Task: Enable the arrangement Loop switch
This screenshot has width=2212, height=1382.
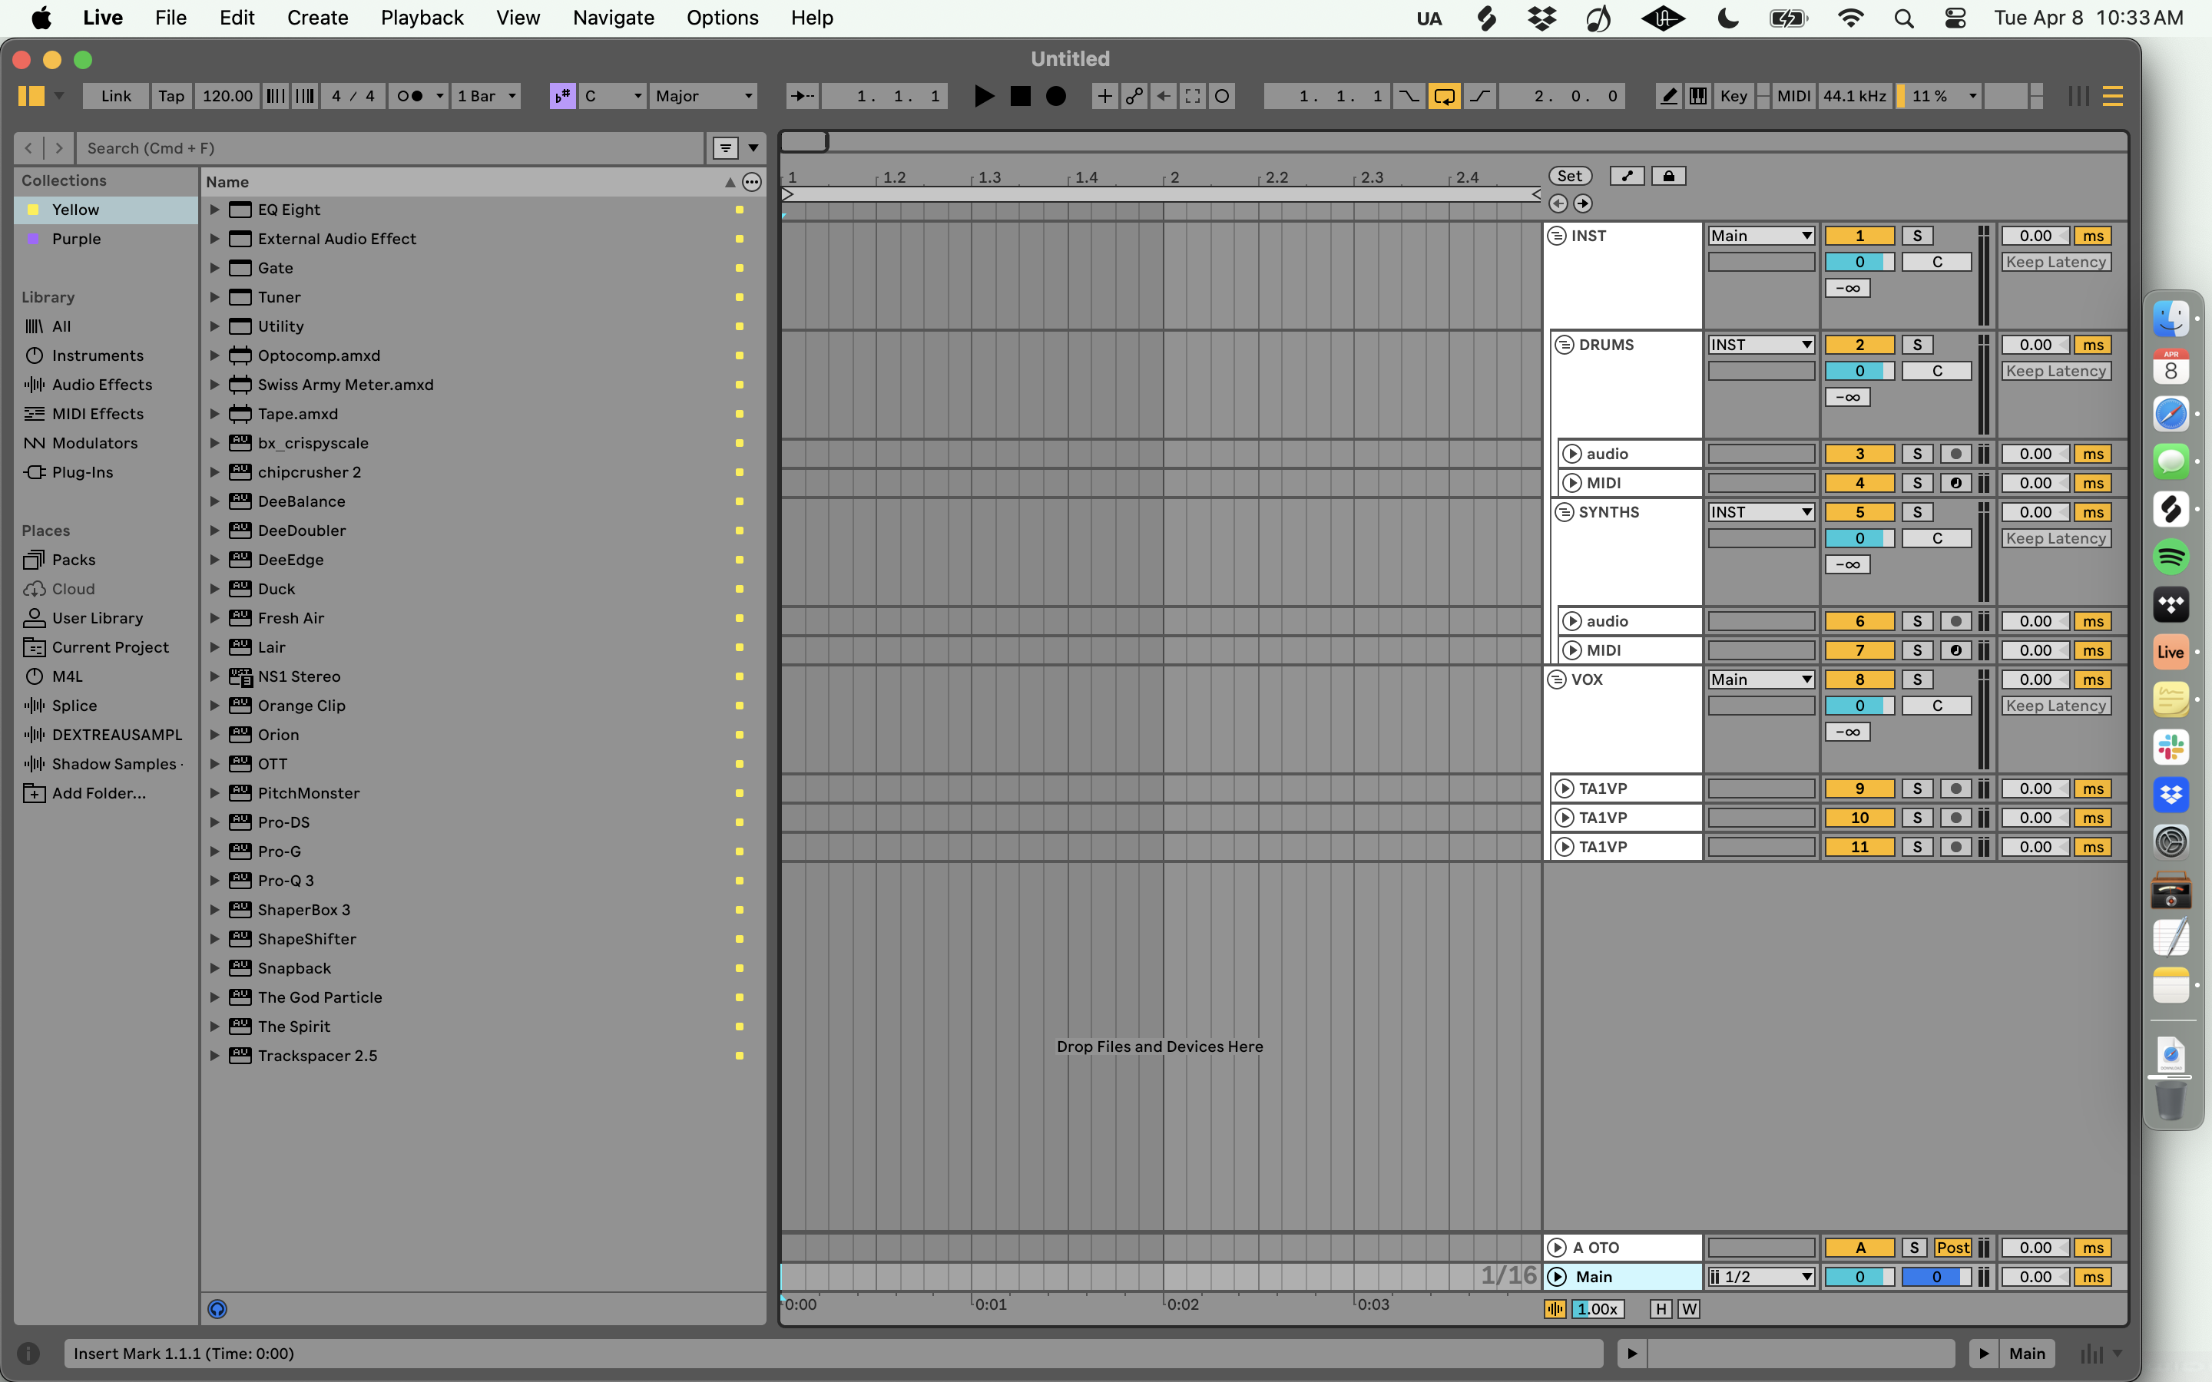Action: (1444, 96)
